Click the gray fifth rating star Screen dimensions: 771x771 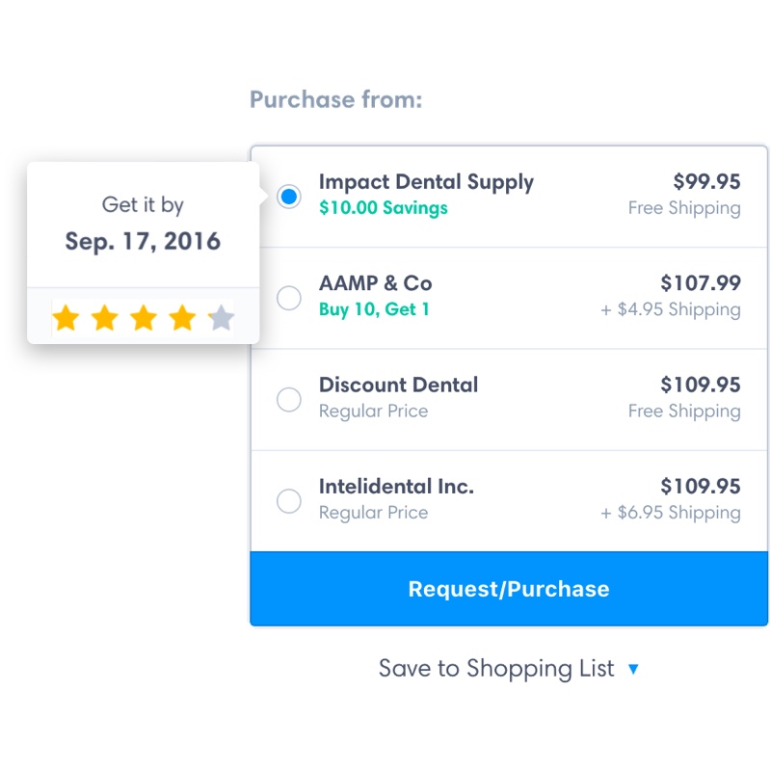coord(221,318)
